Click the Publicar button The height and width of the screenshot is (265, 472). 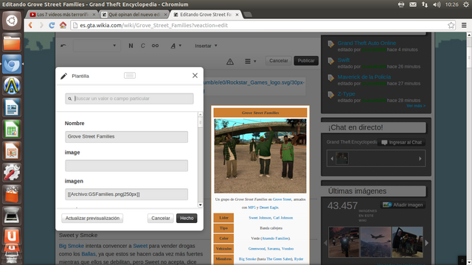click(306, 60)
